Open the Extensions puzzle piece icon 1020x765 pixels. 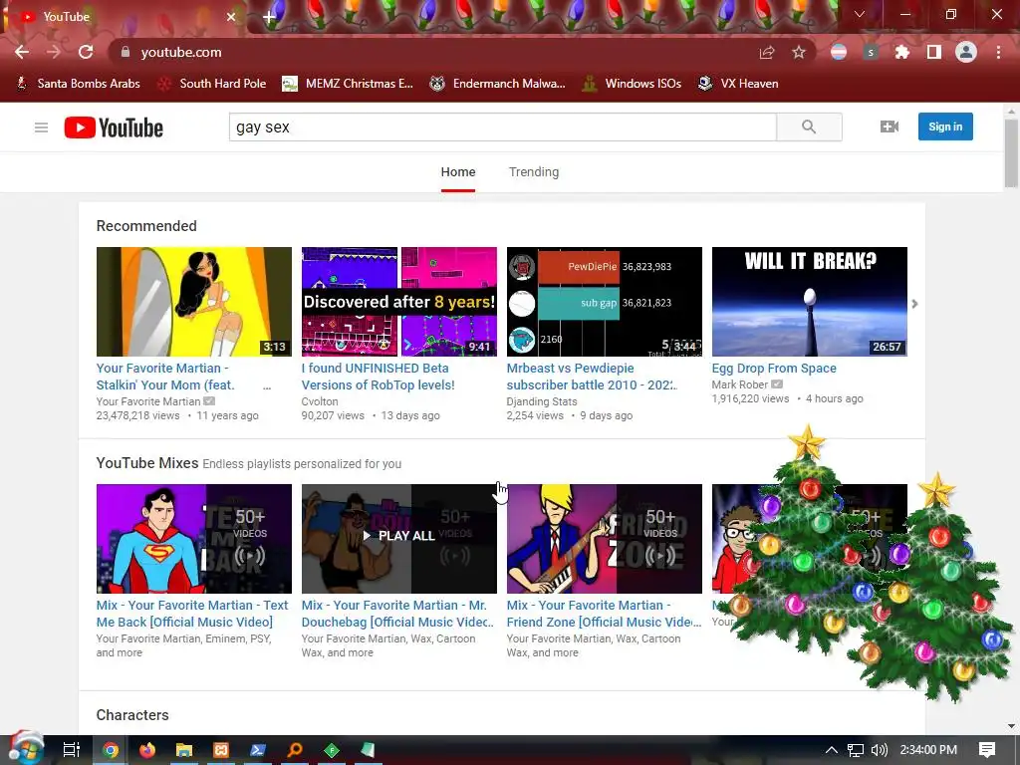[x=901, y=52]
